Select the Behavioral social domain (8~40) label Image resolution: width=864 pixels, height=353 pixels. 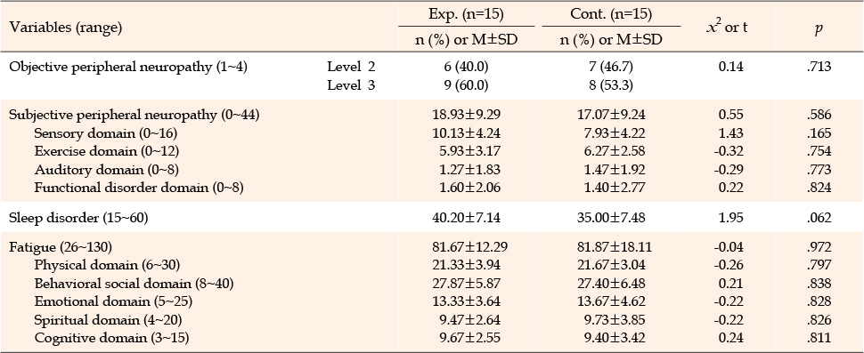(134, 284)
